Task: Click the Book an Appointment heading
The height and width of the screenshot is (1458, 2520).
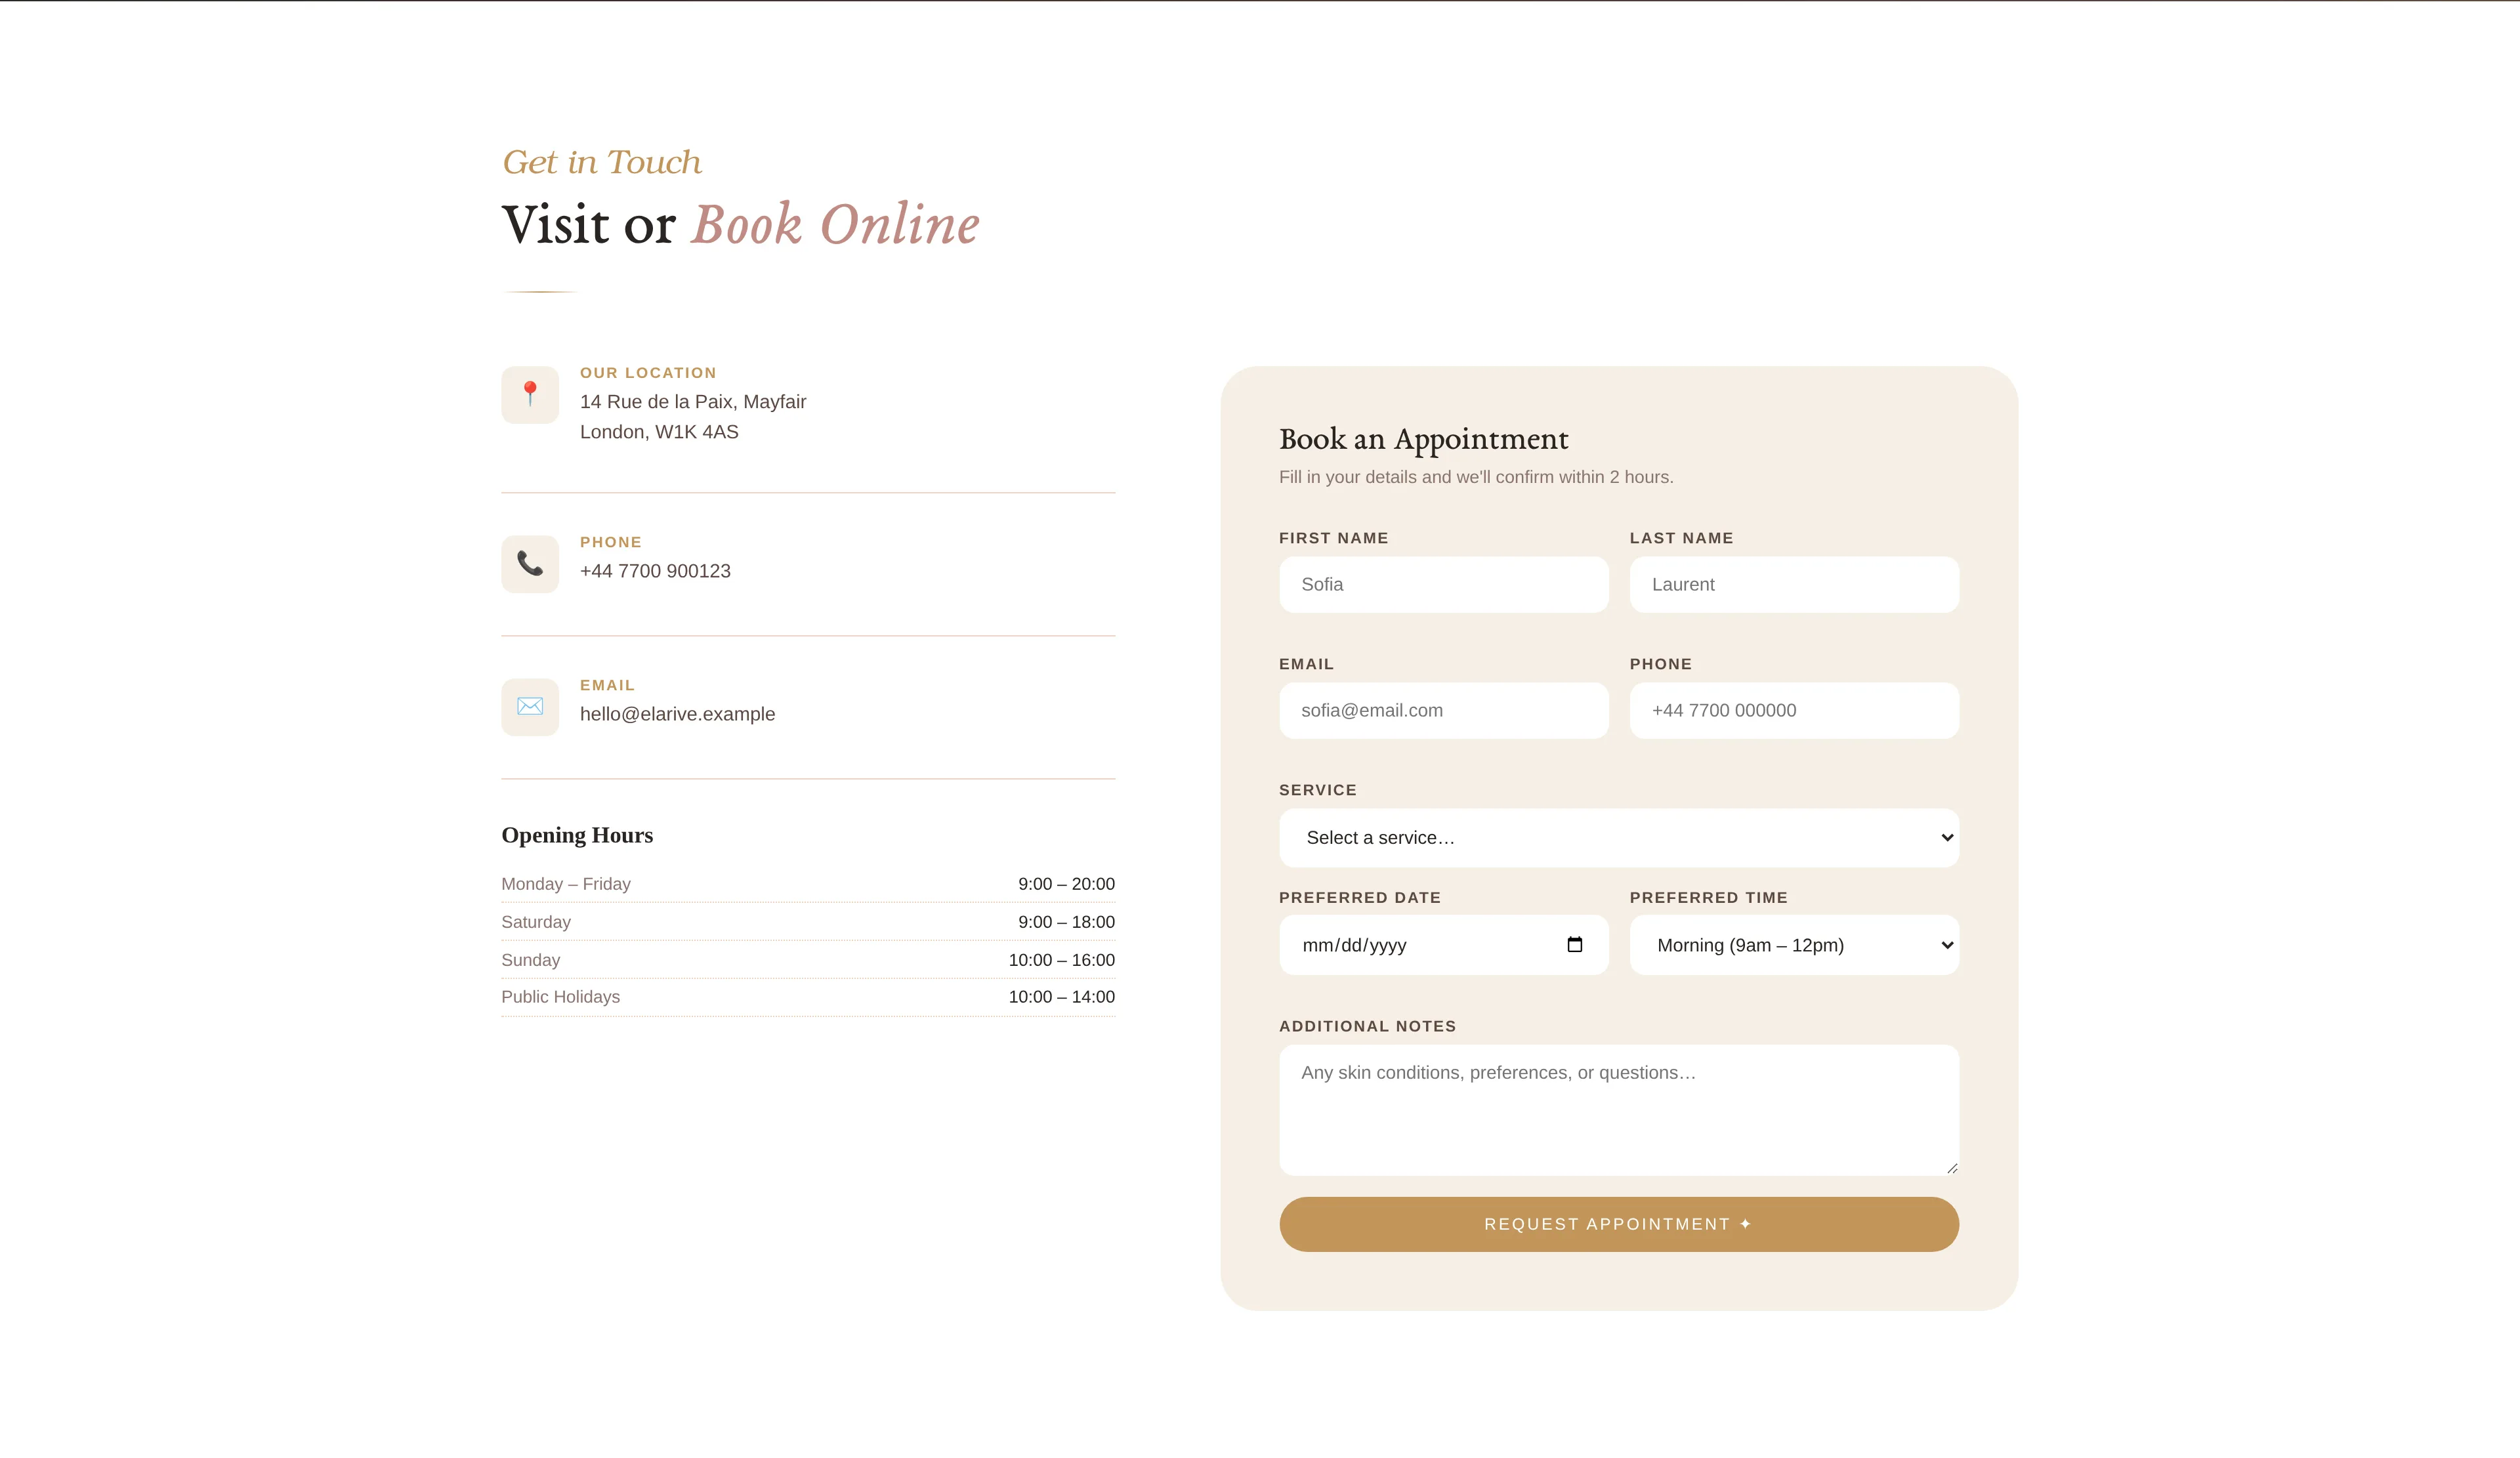Action: pos(1424,439)
